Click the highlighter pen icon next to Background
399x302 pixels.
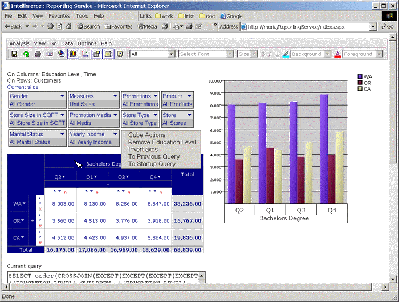pyautogui.click(x=286, y=54)
